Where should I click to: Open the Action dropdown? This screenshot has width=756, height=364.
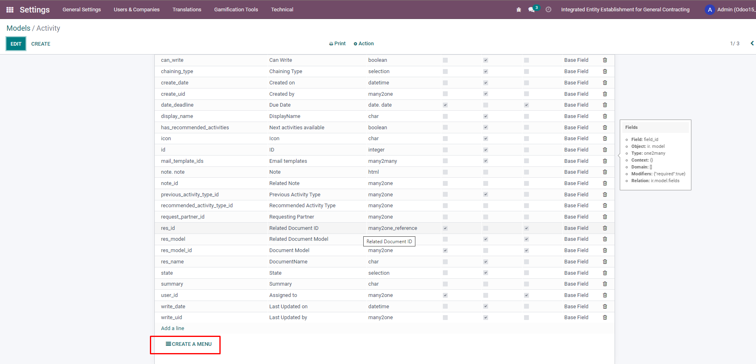[364, 44]
